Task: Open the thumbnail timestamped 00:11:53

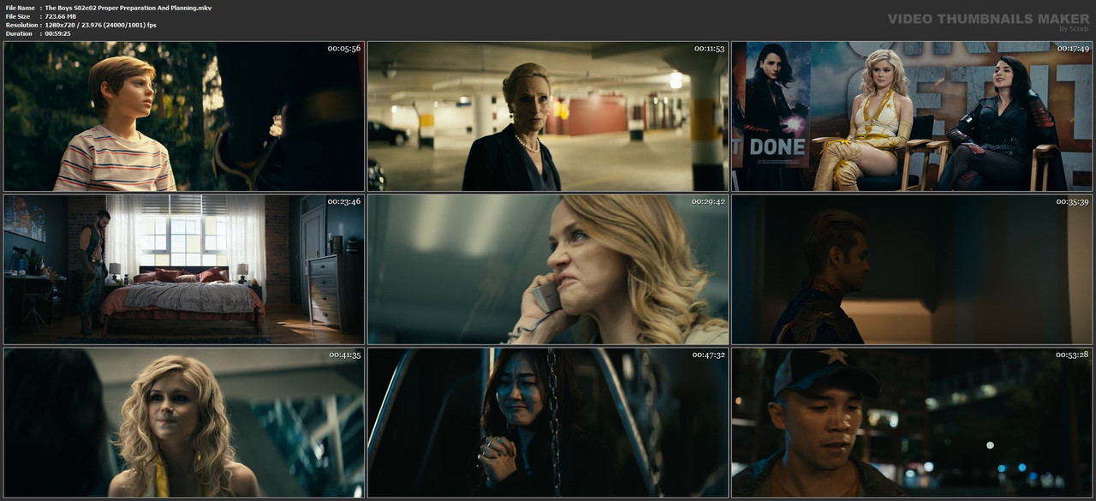Action: (x=548, y=116)
